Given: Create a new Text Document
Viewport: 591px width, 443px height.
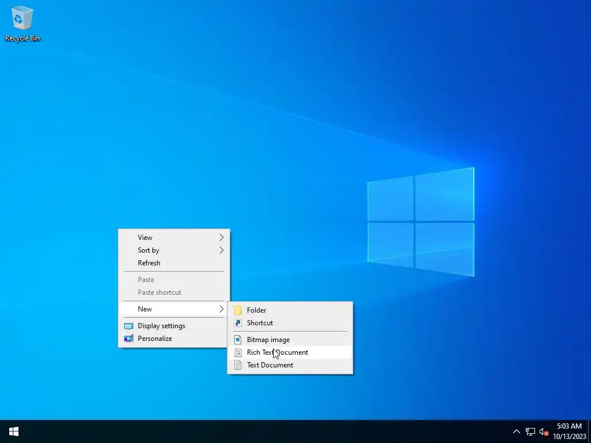Looking at the screenshot, I should (x=290, y=365).
